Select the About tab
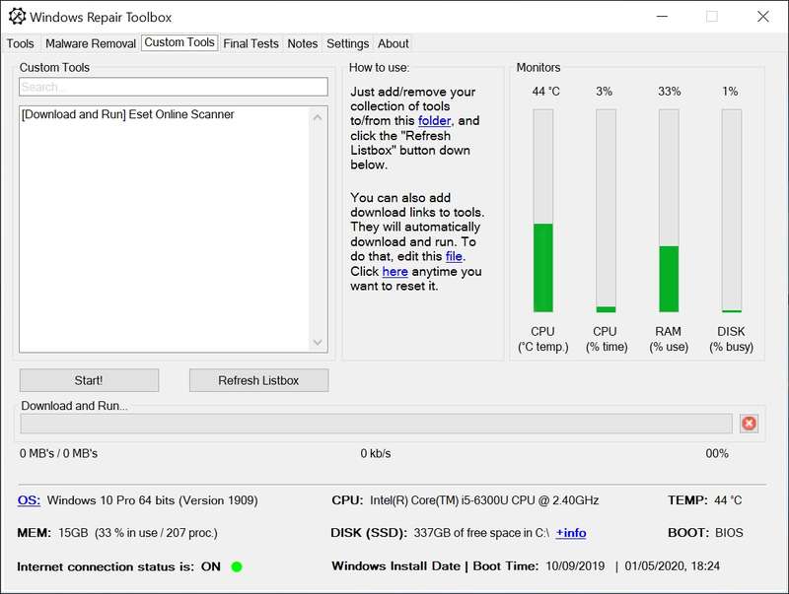 [x=393, y=43]
